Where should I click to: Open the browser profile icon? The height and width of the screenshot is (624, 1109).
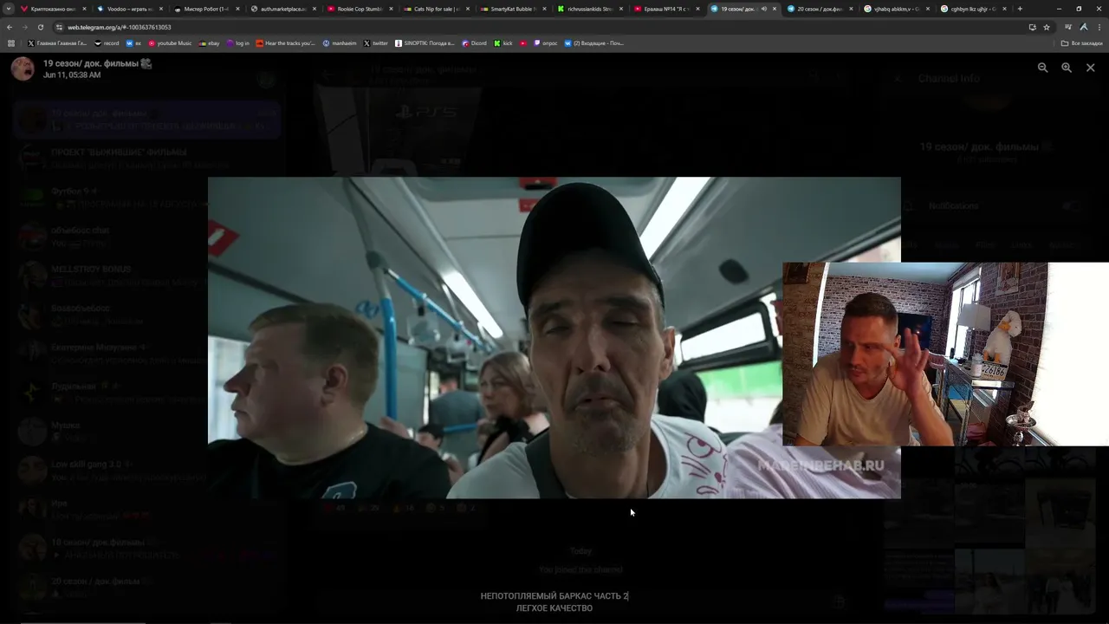(1084, 27)
